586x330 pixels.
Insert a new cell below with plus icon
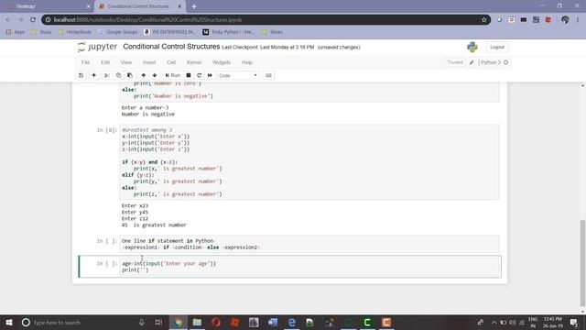coord(93,75)
